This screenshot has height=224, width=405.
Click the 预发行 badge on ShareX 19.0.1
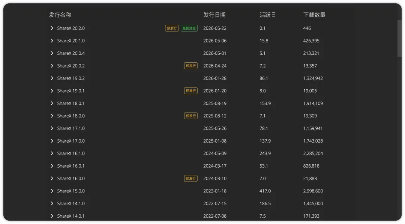tap(191, 91)
